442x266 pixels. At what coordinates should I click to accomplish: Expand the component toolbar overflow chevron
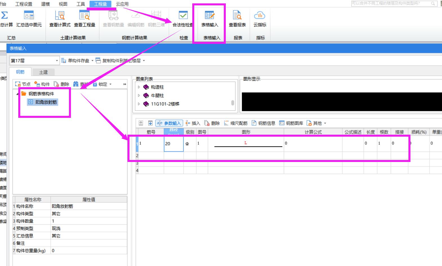125,84
